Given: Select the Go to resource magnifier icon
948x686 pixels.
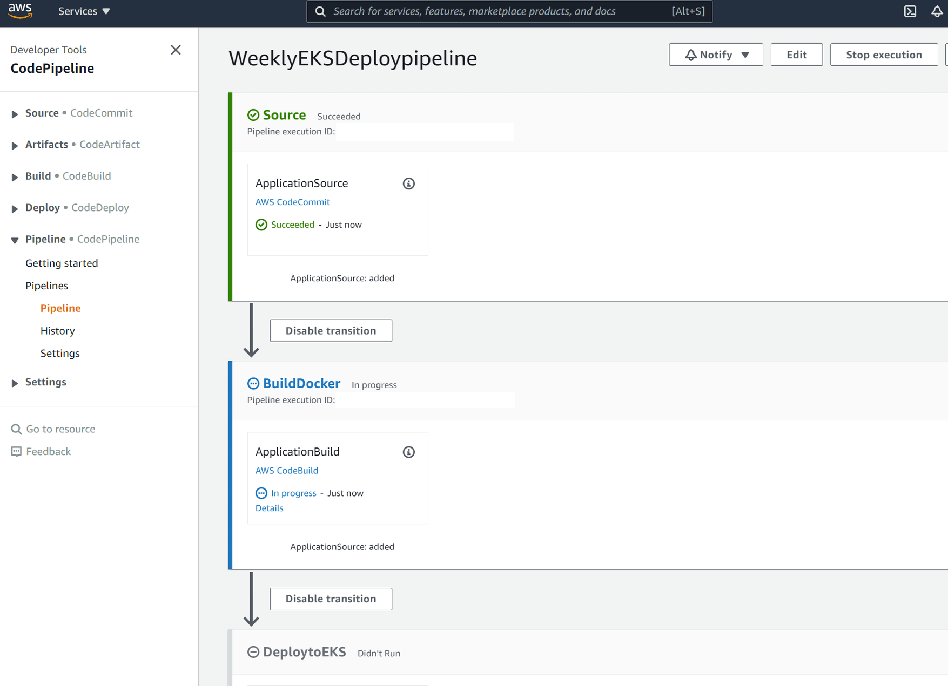Looking at the screenshot, I should click(x=15, y=429).
